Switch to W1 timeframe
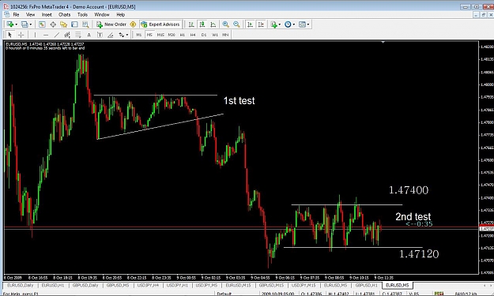Image resolution: width=494 pixels, height=296 pixels. [x=214, y=35]
